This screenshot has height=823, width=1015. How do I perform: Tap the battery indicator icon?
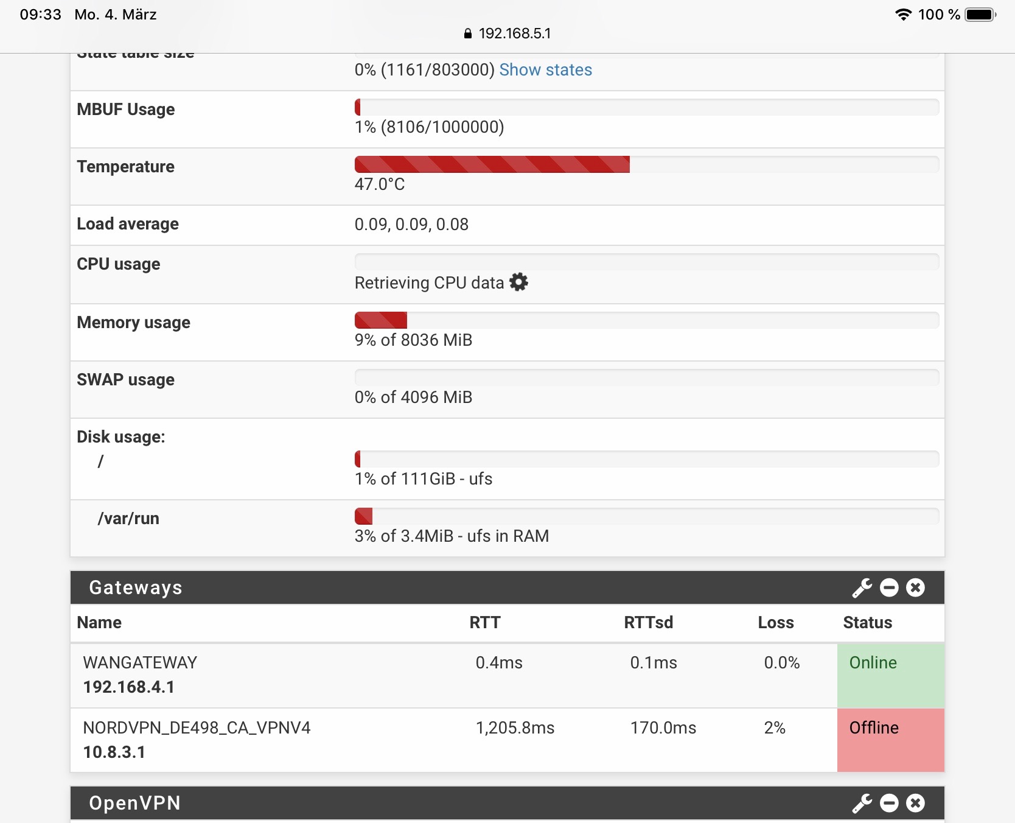pos(980,15)
